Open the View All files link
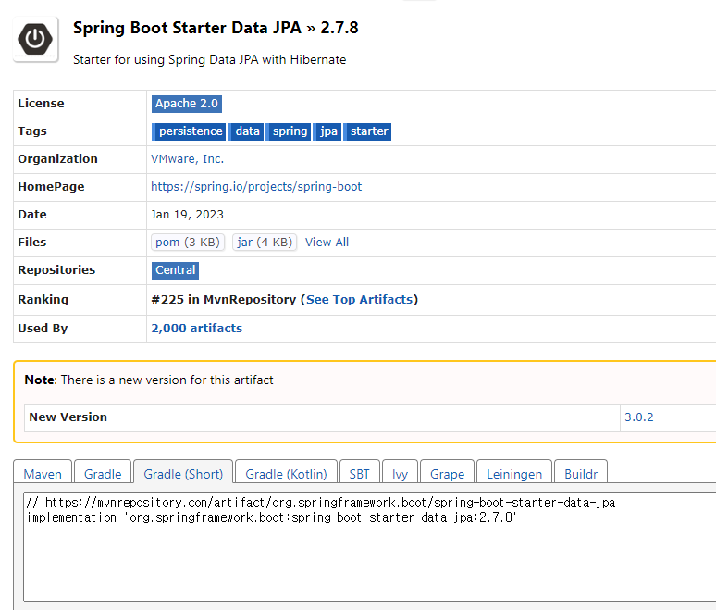 (x=327, y=243)
